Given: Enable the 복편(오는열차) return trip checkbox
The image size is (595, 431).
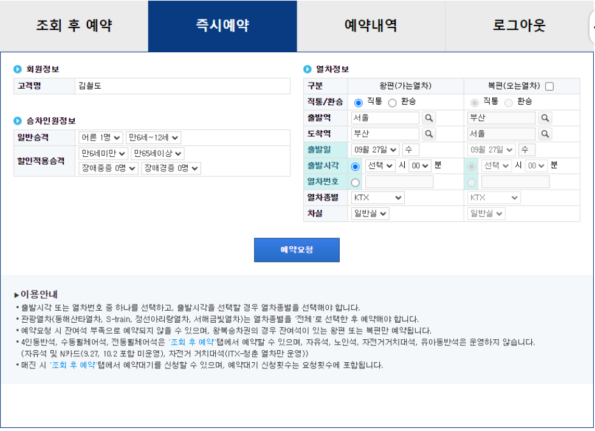Looking at the screenshot, I should point(549,86).
